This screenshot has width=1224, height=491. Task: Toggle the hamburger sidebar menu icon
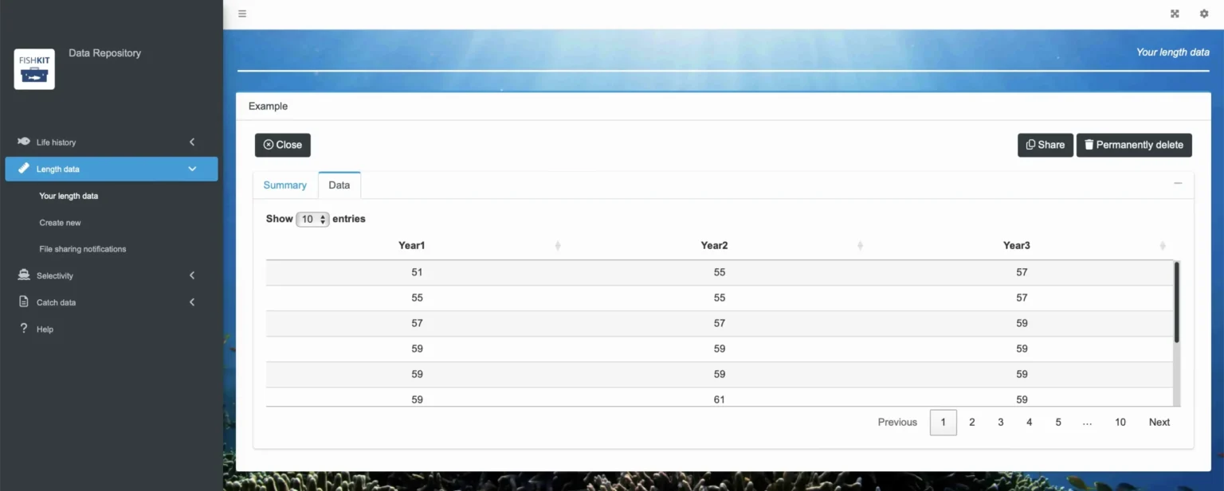click(x=242, y=14)
